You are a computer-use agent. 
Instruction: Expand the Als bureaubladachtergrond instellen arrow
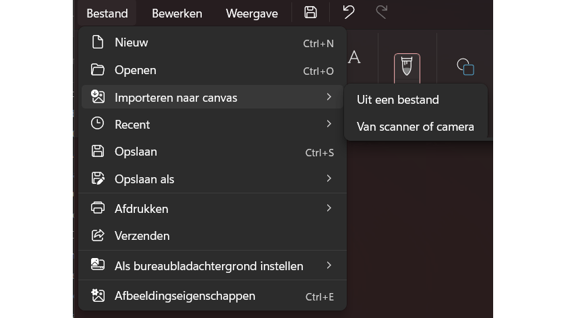[x=329, y=265]
